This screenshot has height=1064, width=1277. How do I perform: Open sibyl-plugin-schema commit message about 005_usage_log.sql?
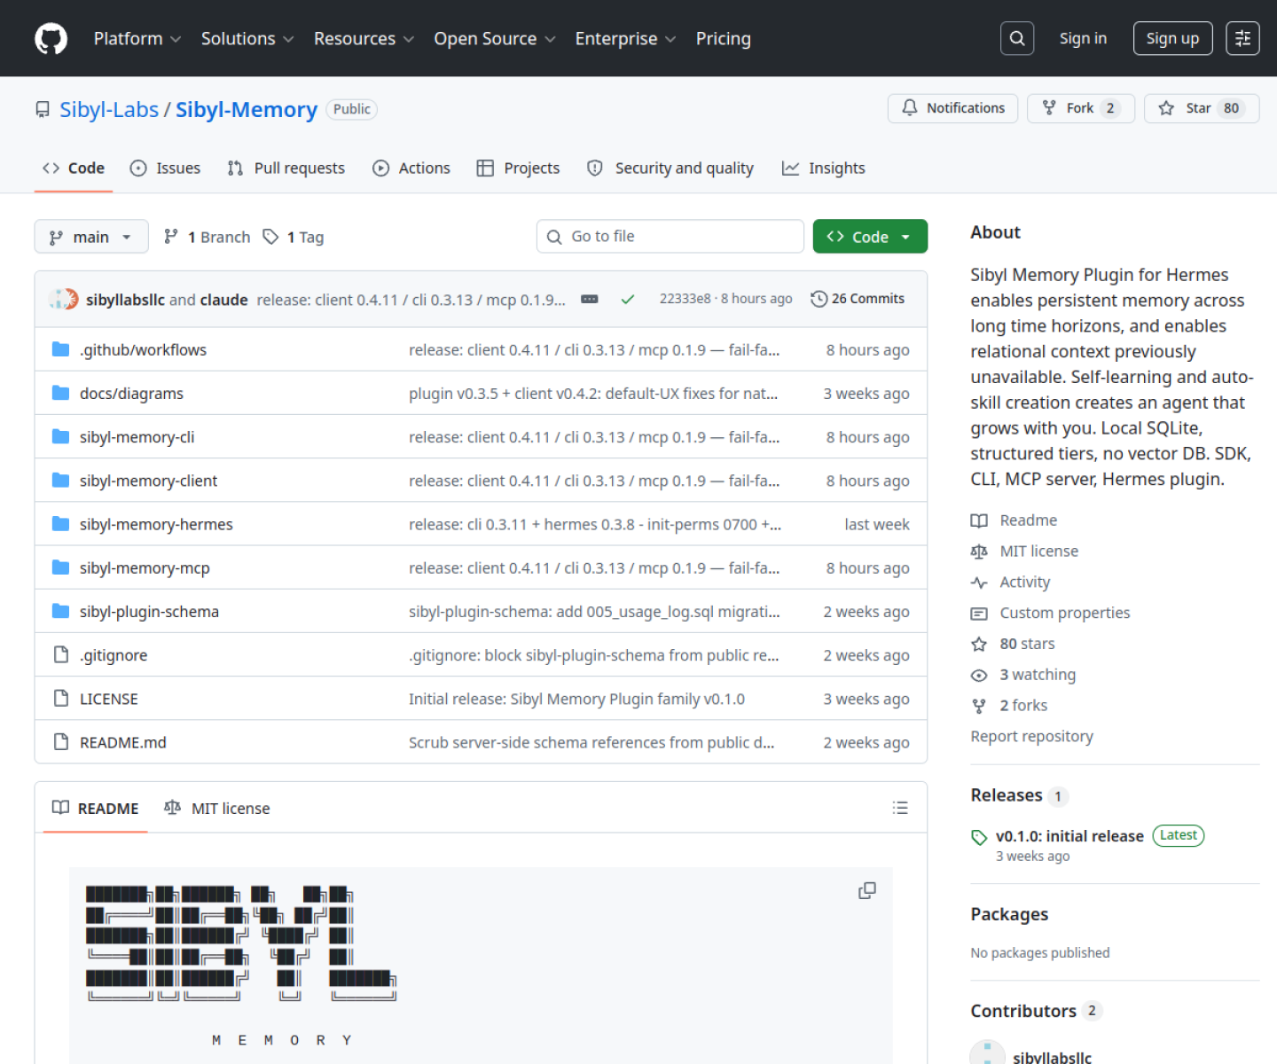click(594, 612)
